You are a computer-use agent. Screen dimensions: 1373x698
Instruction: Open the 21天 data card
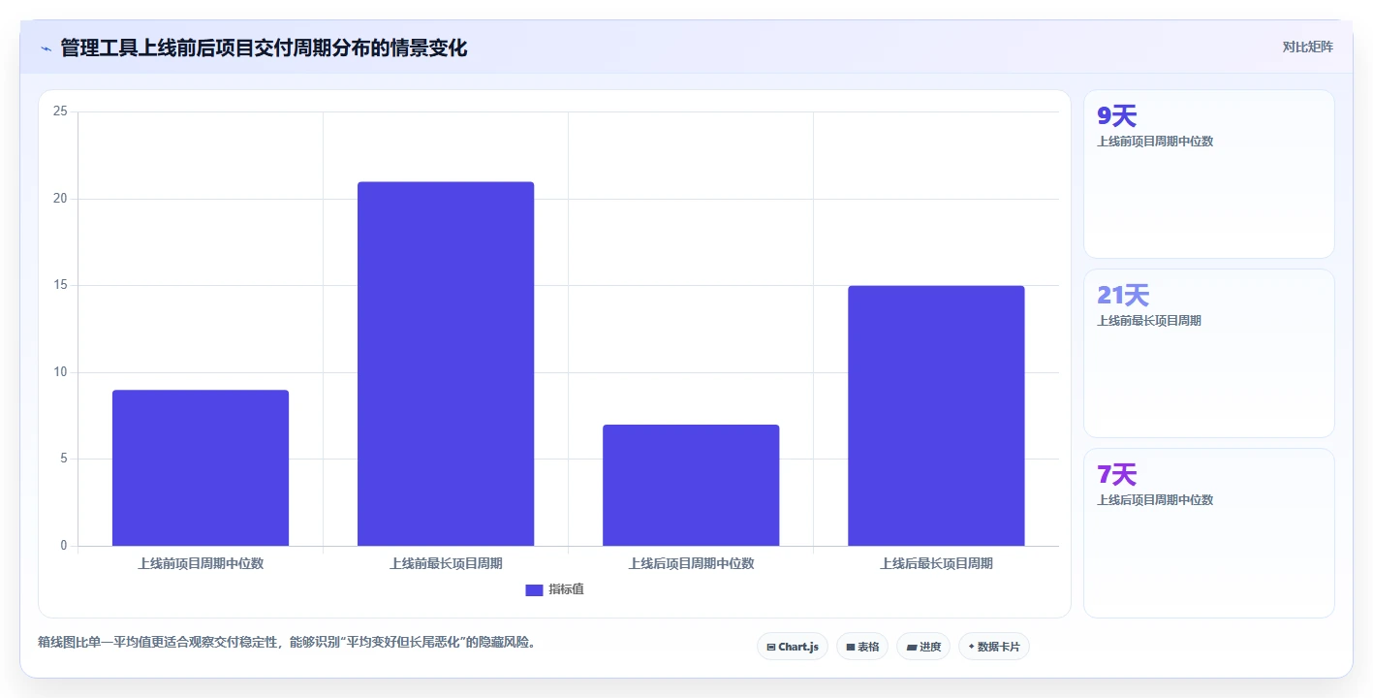click(1208, 353)
